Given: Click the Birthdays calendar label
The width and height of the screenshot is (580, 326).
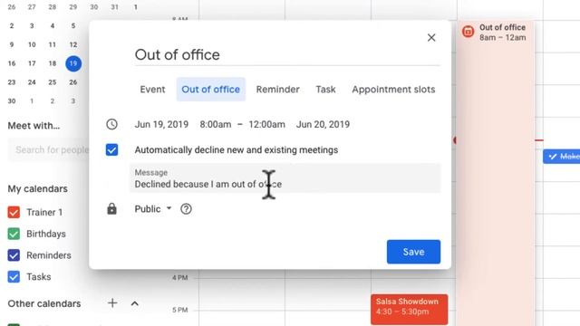Looking at the screenshot, I should [x=46, y=234].
